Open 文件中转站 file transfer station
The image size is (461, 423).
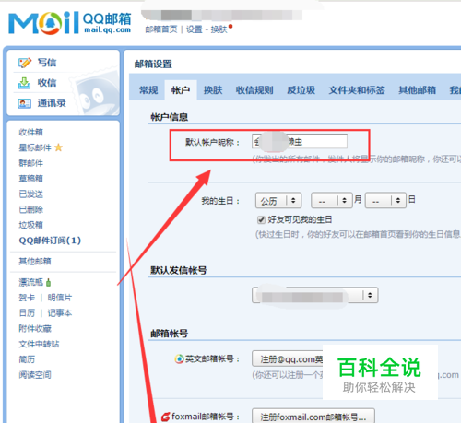[x=39, y=344]
